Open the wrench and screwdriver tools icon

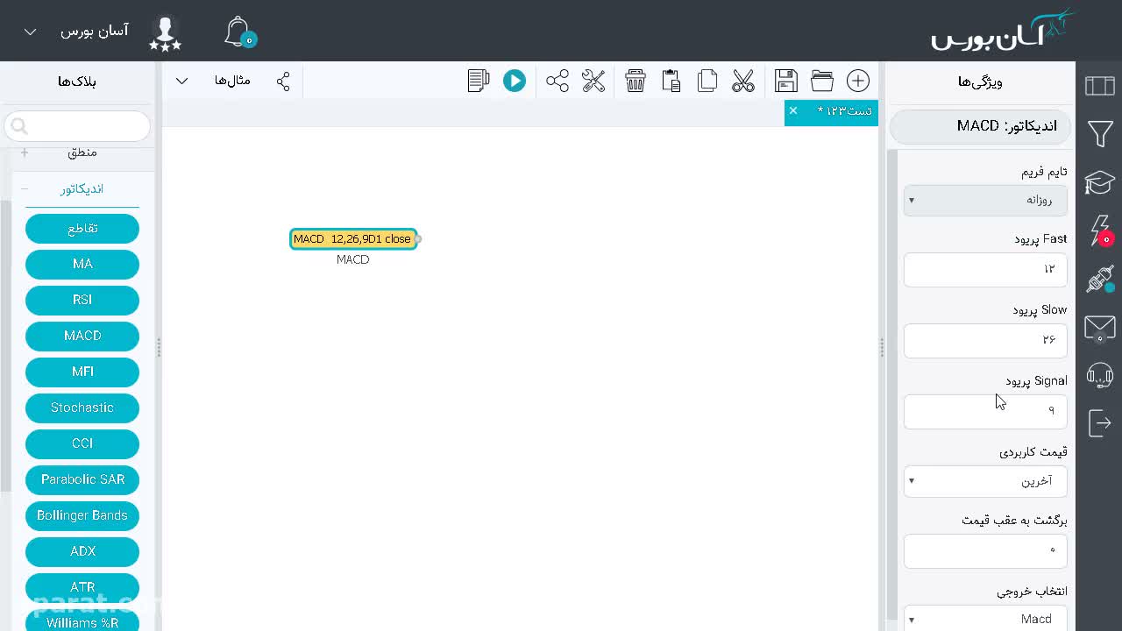click(x=593, y=81)
